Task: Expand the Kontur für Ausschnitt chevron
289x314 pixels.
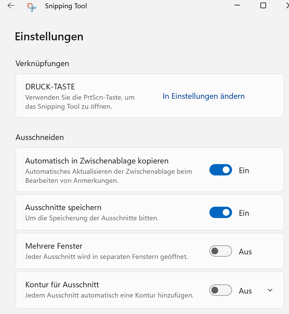Action: coord(270,290)
